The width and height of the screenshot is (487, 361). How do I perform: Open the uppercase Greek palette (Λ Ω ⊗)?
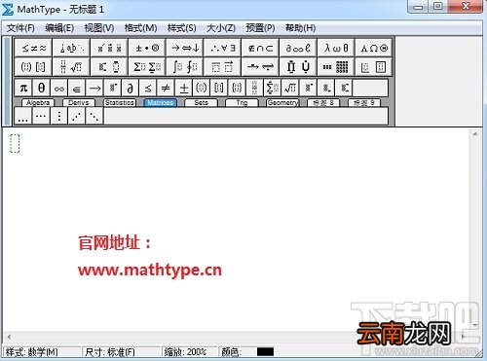pos(374,49)
